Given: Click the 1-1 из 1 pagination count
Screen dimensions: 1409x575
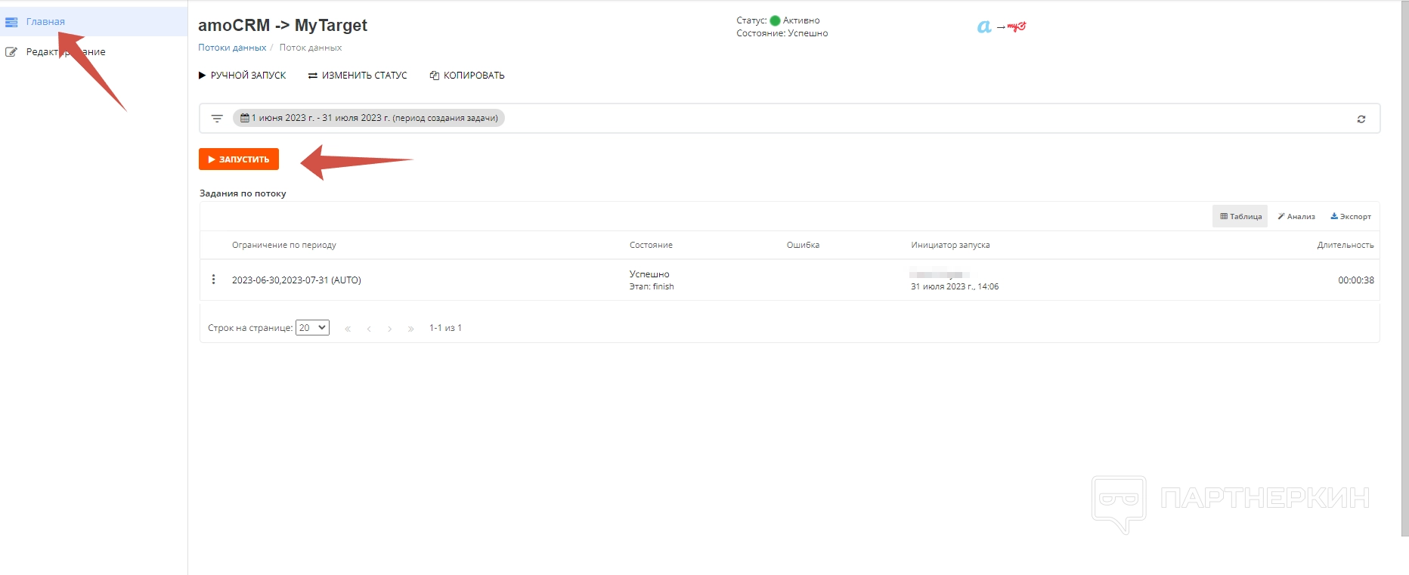Looking at the screenshot, I should (x=445, y=328).
